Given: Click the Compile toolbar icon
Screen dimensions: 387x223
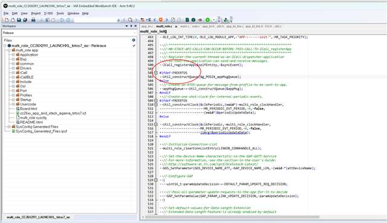Looking at the screenshot, I should tap(187, 20).
